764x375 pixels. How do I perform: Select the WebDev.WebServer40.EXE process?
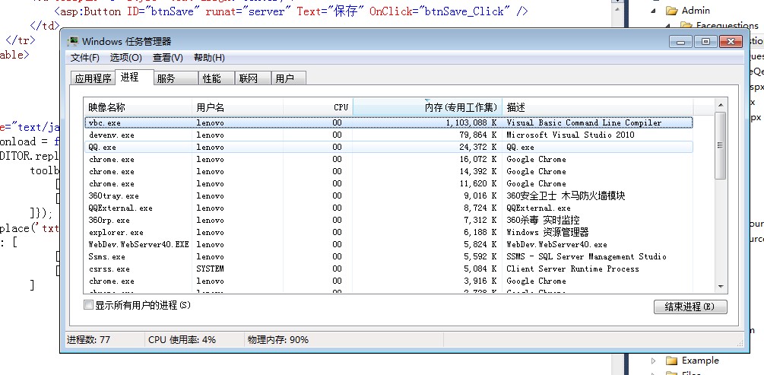point(388,245)
